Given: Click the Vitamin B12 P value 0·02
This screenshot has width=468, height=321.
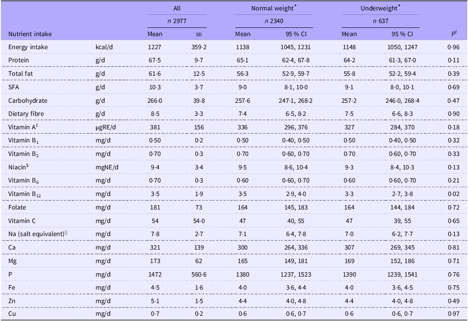Looking at the screenshot, I should tap(454, 194).
